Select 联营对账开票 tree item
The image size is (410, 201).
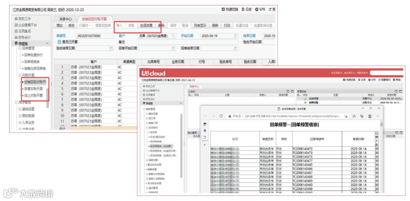point(33,89)
